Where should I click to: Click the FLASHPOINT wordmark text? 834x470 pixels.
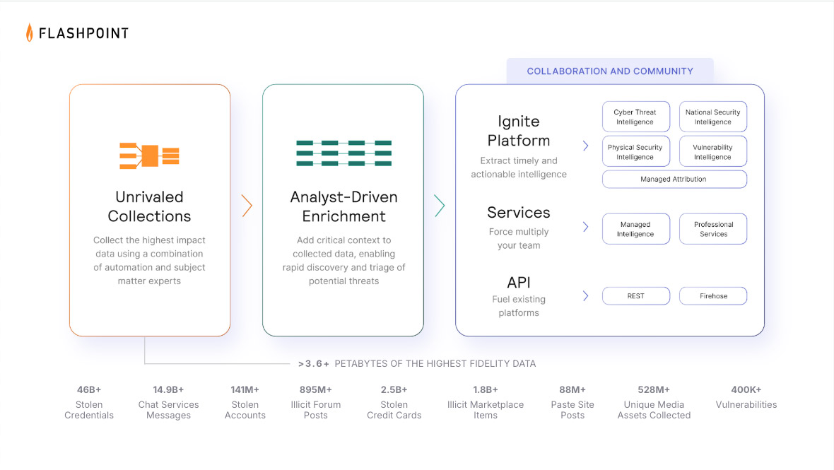click(x=84, y=33)
